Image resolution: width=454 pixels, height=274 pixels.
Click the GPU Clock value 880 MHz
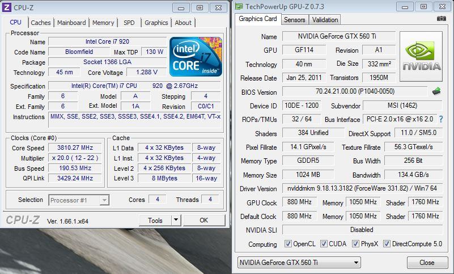(299, 202)
